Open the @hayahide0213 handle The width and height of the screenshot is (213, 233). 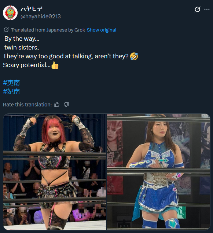point(41,17)
